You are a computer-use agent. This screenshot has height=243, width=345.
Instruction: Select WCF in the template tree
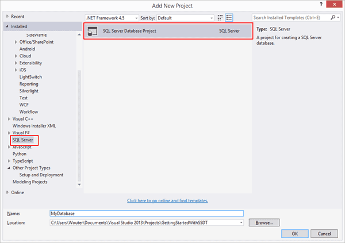[x=24, y=105]
